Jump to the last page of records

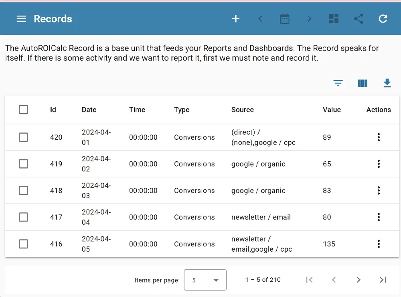[x=383, y=280]
